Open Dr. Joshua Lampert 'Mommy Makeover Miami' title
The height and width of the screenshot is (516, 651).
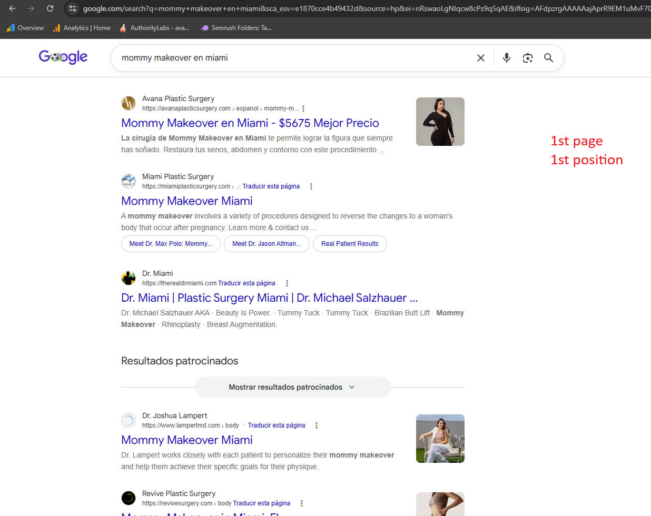[x=187, y=440]
